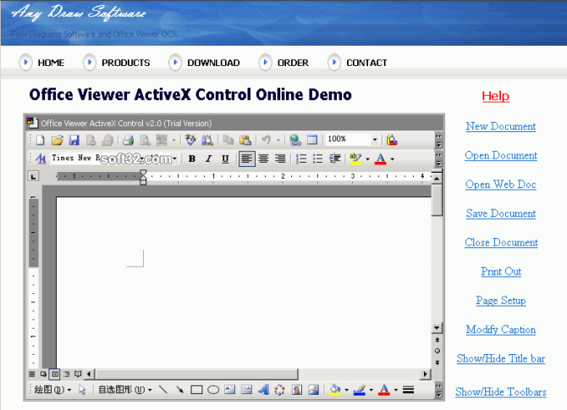The height and width of the screenshot is (410, 567).
Task: Click the Paste clipboard icon
Action: (245, 140)
